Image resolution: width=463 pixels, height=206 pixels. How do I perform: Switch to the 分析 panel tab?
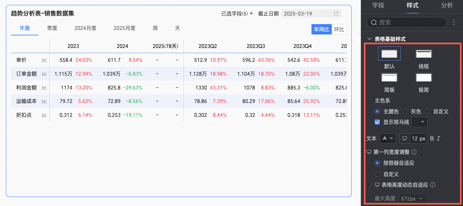pyautogui.click(x=447, y=5)
